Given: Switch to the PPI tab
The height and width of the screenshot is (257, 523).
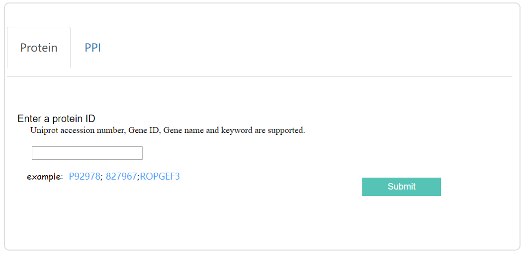Looking at the screenshot, I should click(92, 48).
